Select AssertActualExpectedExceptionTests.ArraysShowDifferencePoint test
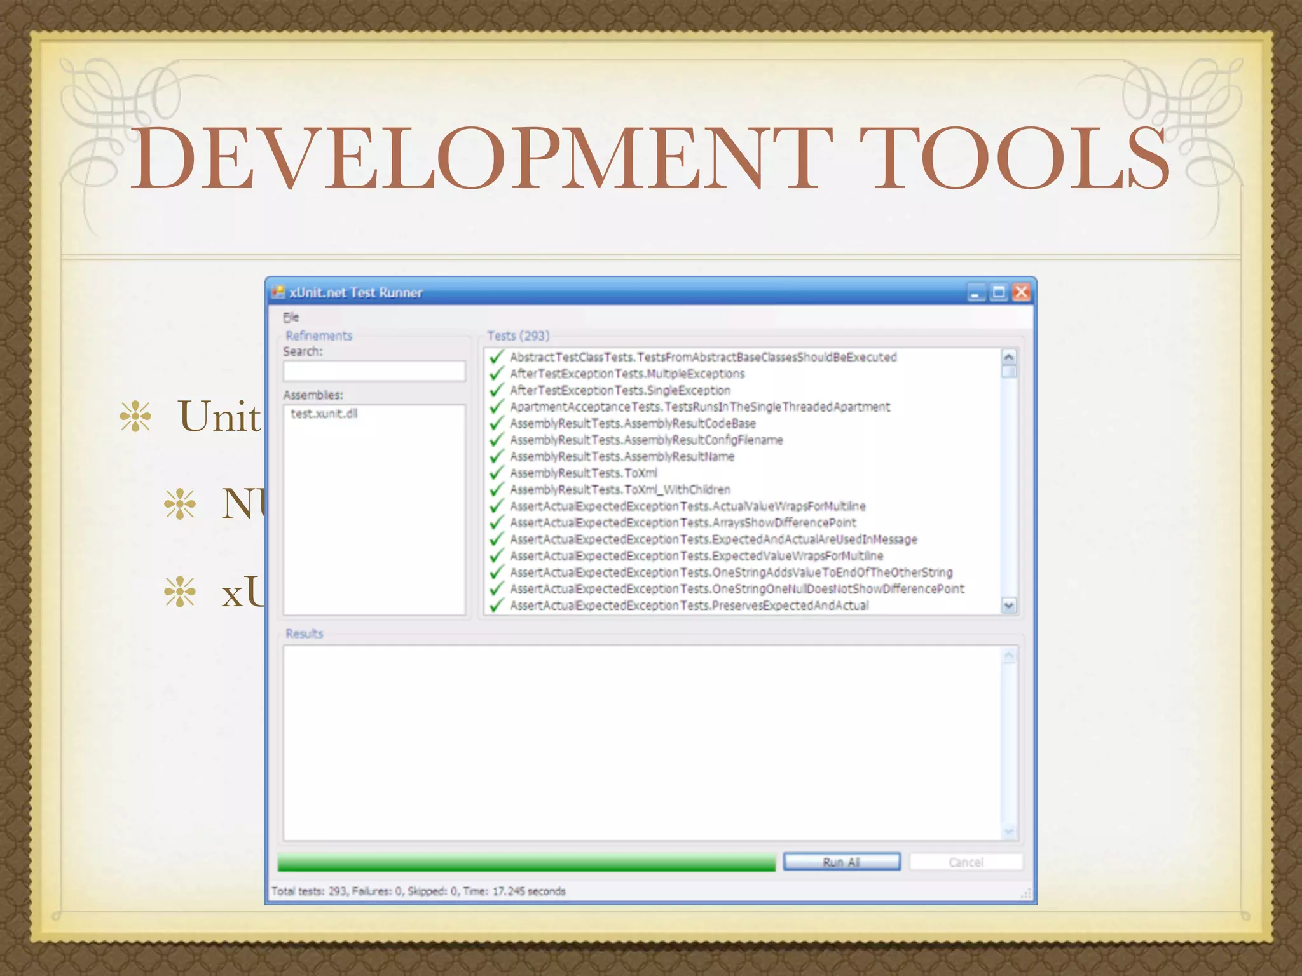This screenshot has width=1302, height=976. click(683, 522)
